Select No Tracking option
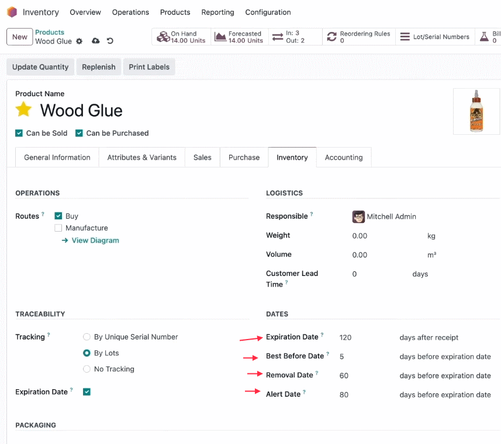 pos(87,369)
